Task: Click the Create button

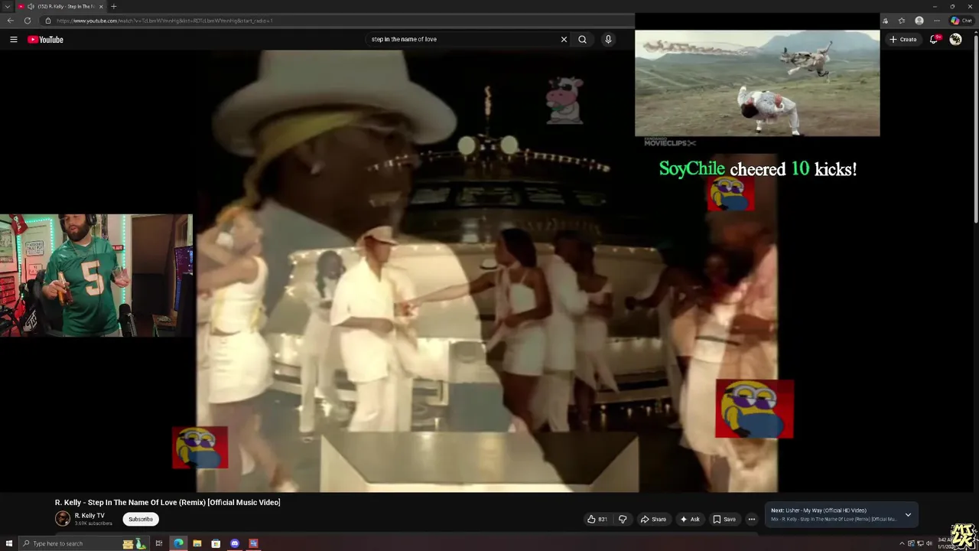Action: pos(903,39)
